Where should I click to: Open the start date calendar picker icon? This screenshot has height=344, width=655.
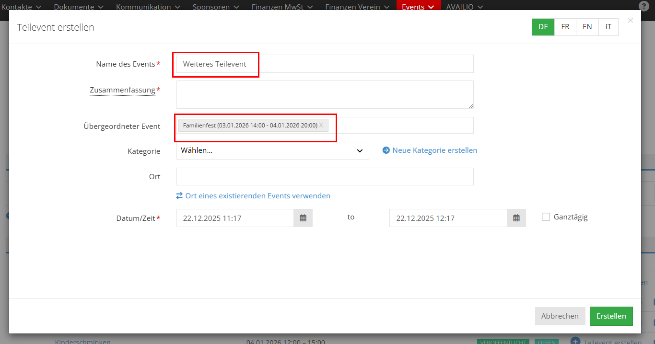click(303, 218)
